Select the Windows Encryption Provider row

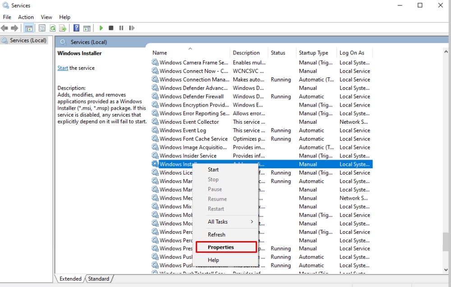click(262, 105)
